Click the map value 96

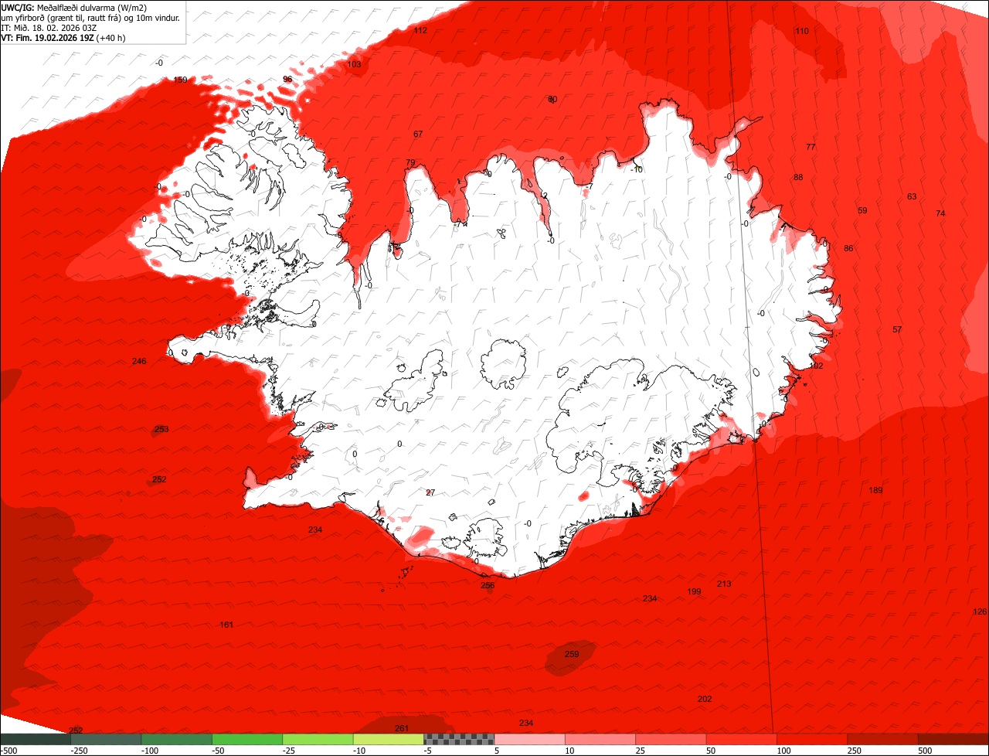[287, 79]
